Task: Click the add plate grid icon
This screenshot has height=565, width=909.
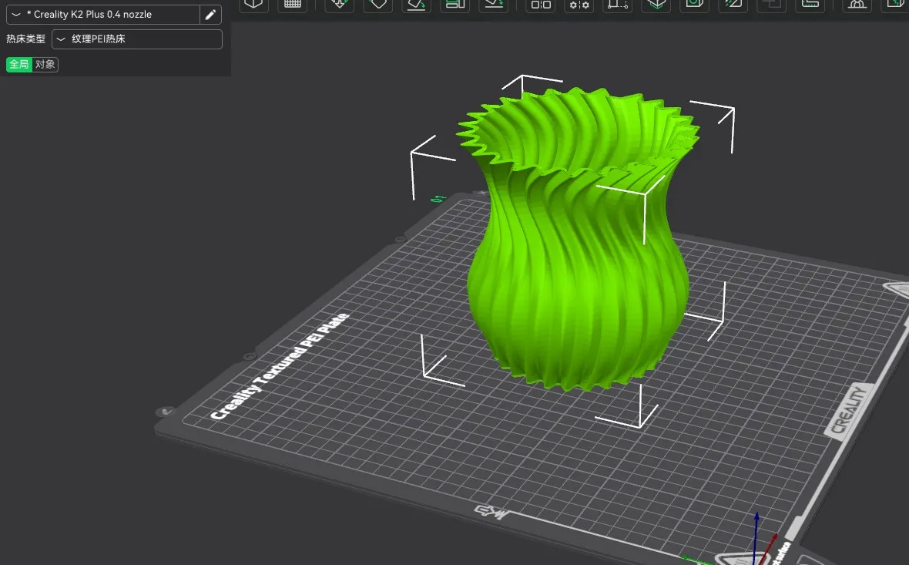Action: 292,5
